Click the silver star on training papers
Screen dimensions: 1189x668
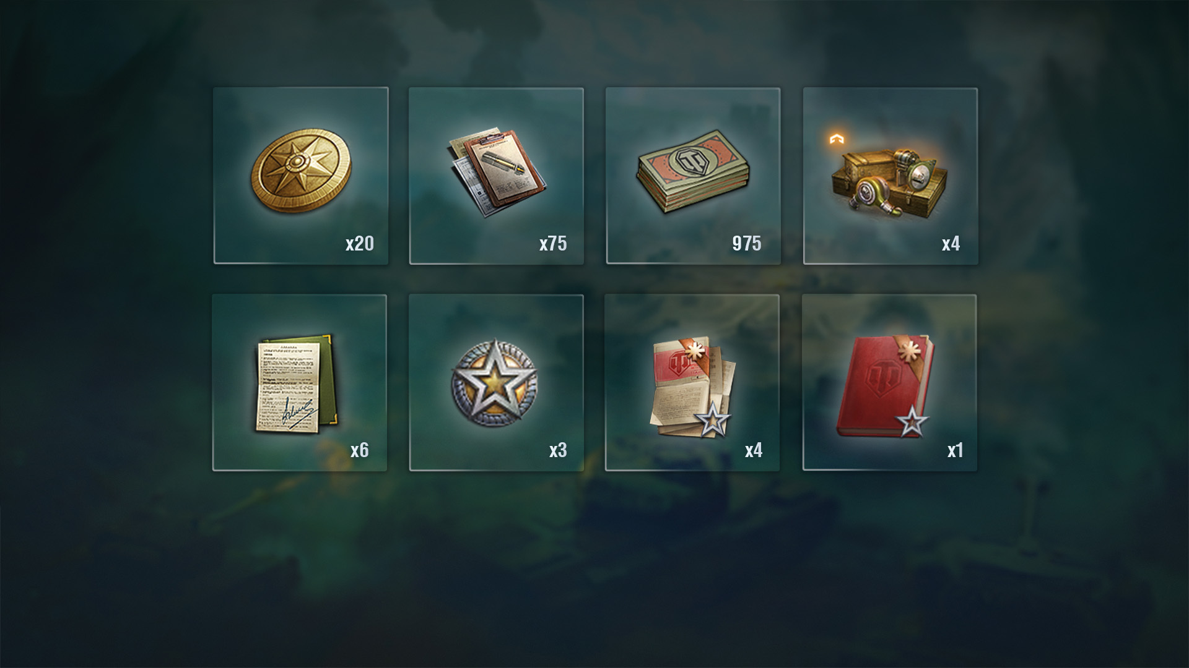pyautogui.click(x=713, y=421)
